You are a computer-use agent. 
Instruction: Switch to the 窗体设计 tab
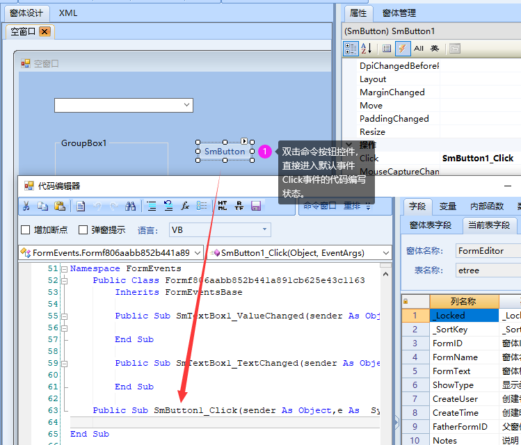click(x=26, y=13)
